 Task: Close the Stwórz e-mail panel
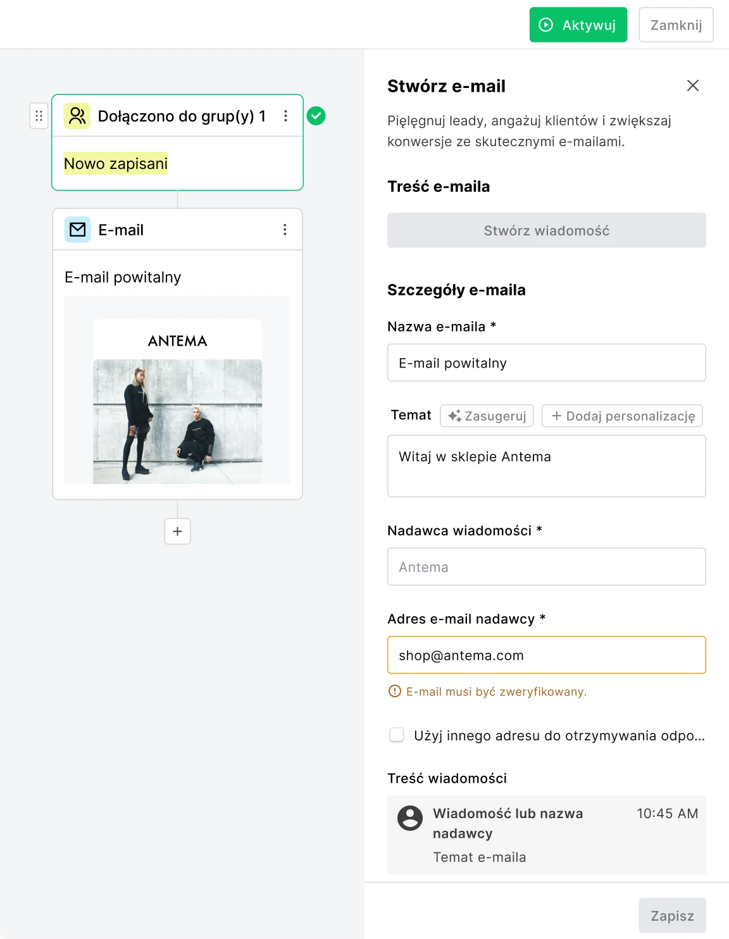pos(693,85)
